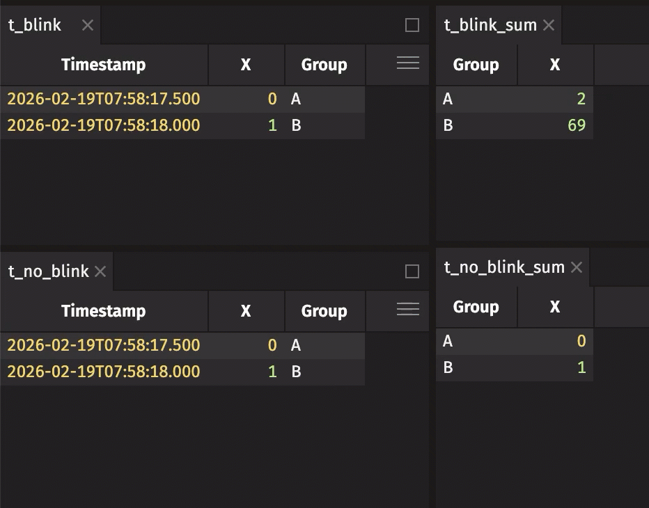Focus the t_no_blink_sum tab
The image size is (649, 508).
pyautogui.click(x=504, y=267)
